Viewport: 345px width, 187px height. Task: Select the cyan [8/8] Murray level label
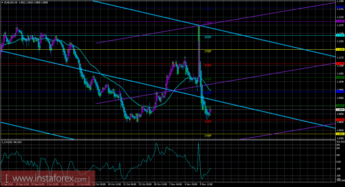click(208, 37)
